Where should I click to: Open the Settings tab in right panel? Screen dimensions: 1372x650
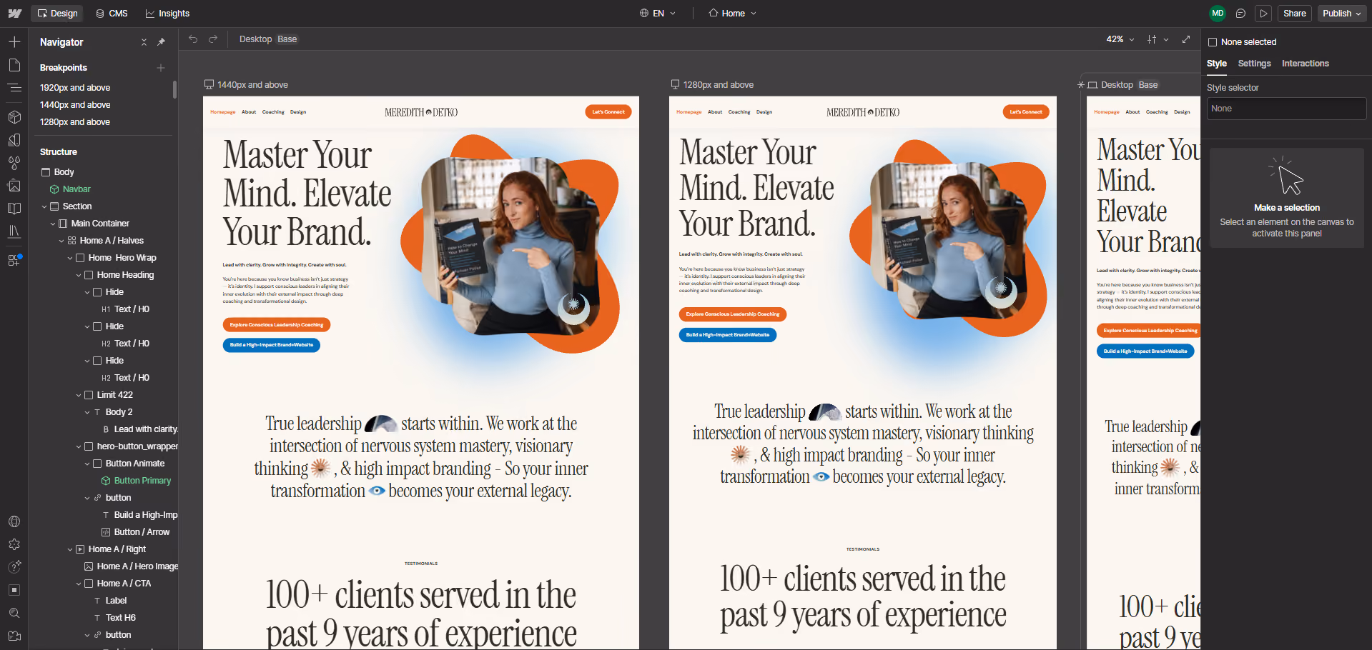pos(1254,64)
